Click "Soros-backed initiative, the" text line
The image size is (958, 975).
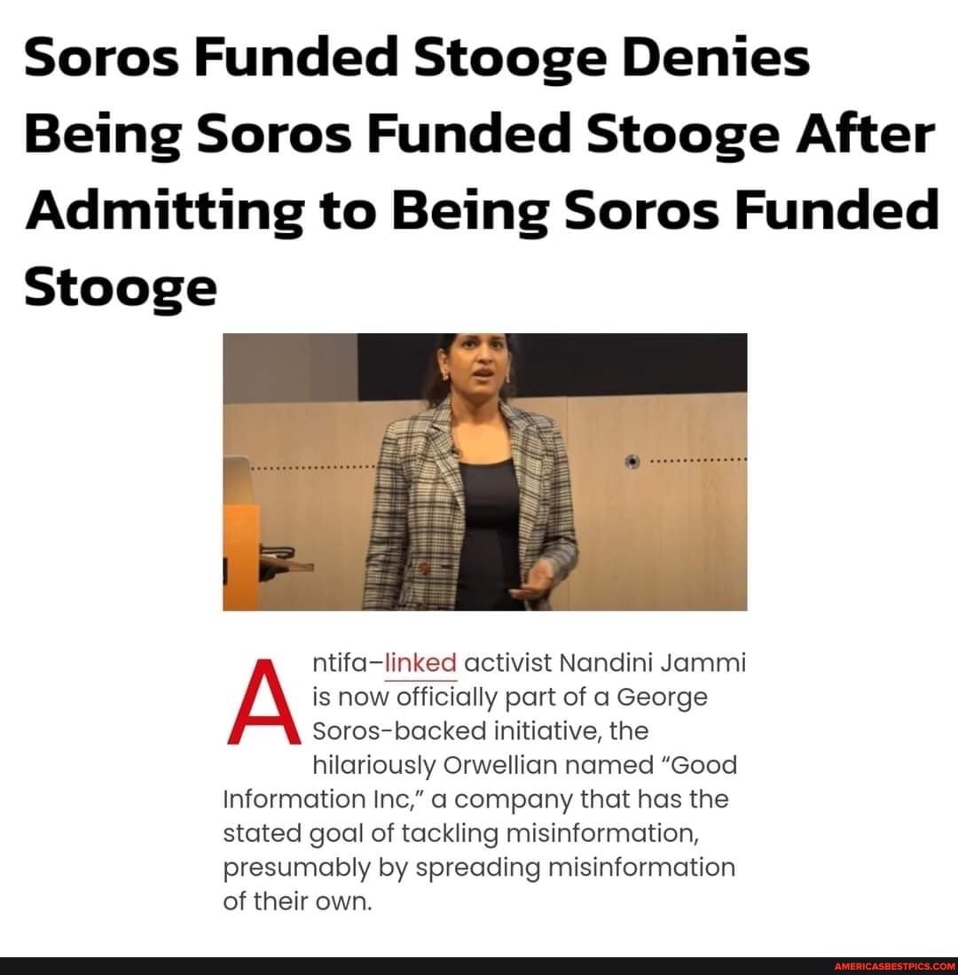point(480,730)
